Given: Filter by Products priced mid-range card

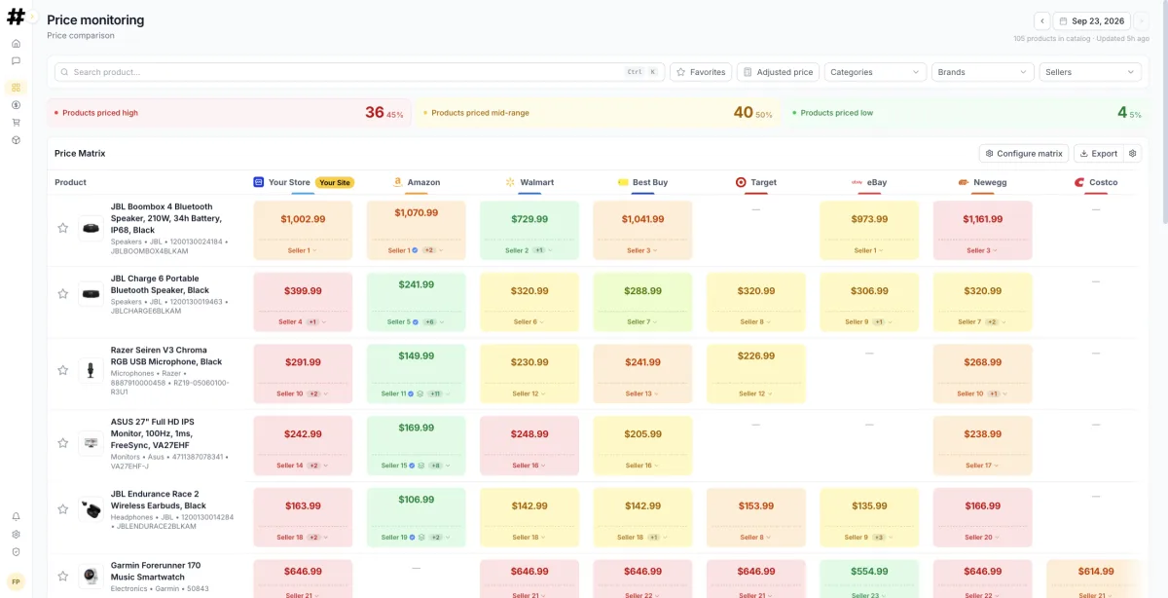Looking at the screenshot, I should (x=599, y=113).
